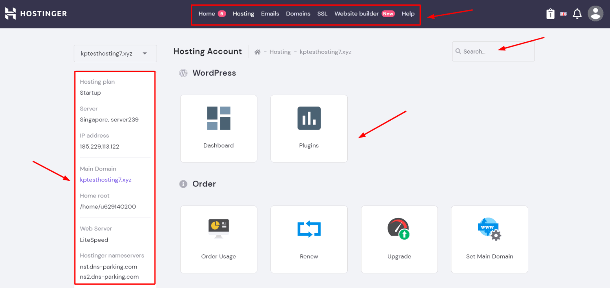Click the home icon in breadcrumb
The width and height of the screenshot is (610, 288).
pyautogui.click(x=257, y=52)
